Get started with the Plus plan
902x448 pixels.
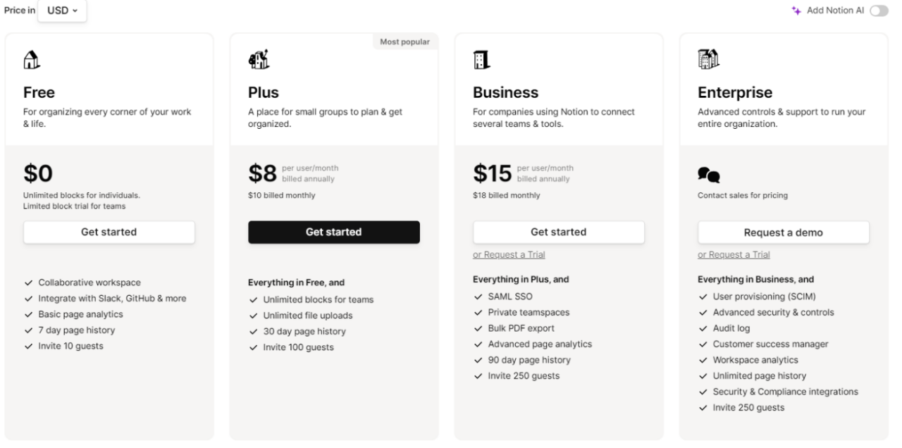coord(333,232)
